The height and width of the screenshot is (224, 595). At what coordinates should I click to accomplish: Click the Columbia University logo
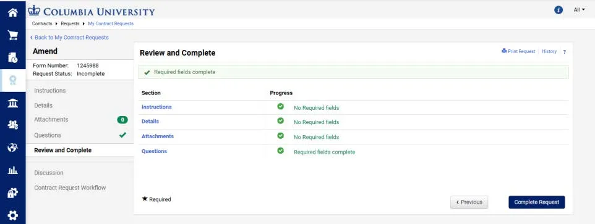click(x=91, y=11)
